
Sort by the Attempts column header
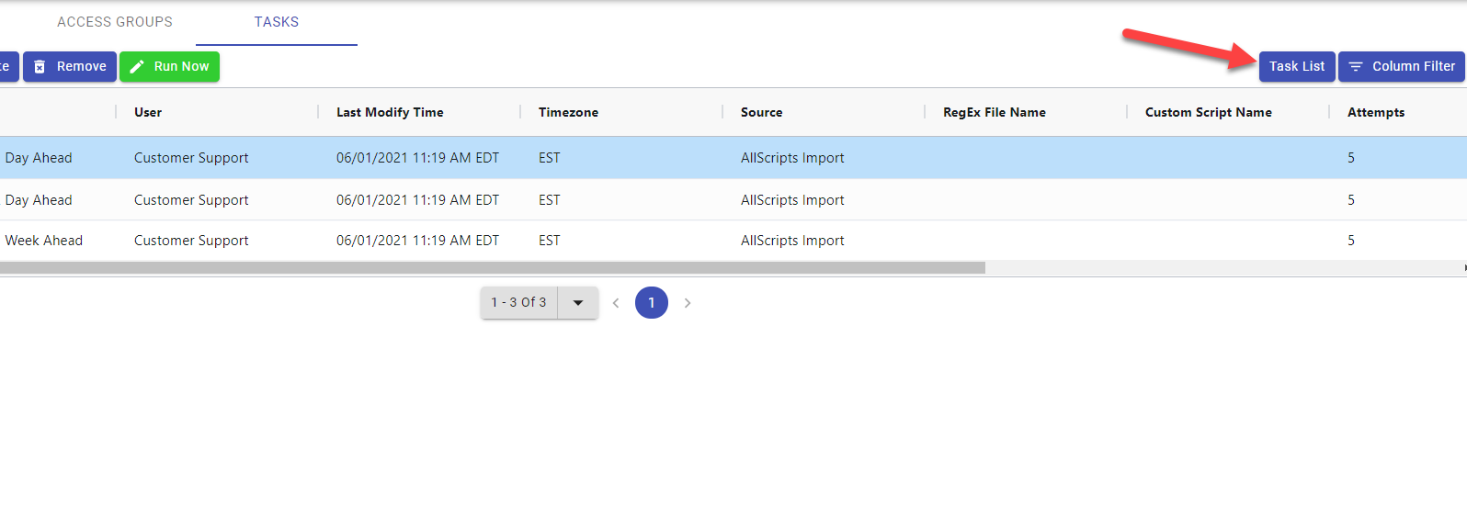[1376, 112]
